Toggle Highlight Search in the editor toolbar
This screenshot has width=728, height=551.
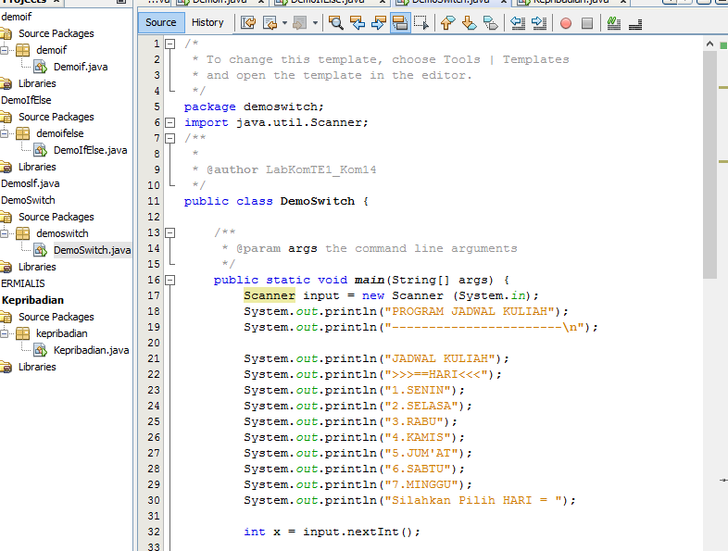(x=400, y=22)
